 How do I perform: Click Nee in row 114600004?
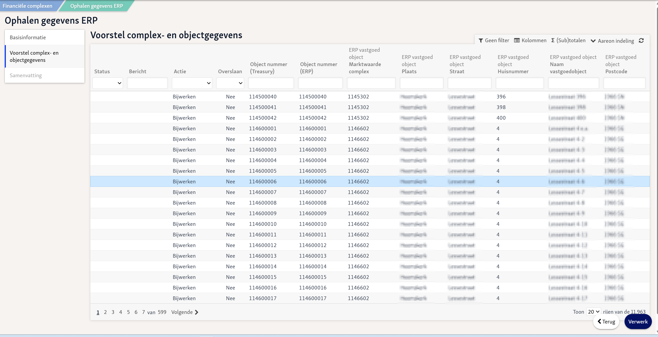[x=230, y=160]
